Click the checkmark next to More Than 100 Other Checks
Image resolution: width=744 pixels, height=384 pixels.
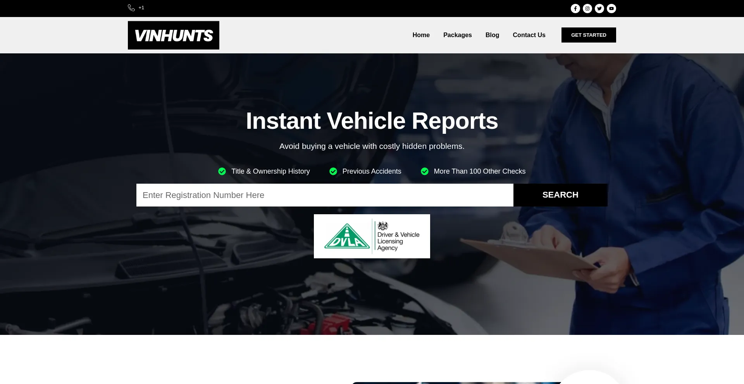(424, 171)
